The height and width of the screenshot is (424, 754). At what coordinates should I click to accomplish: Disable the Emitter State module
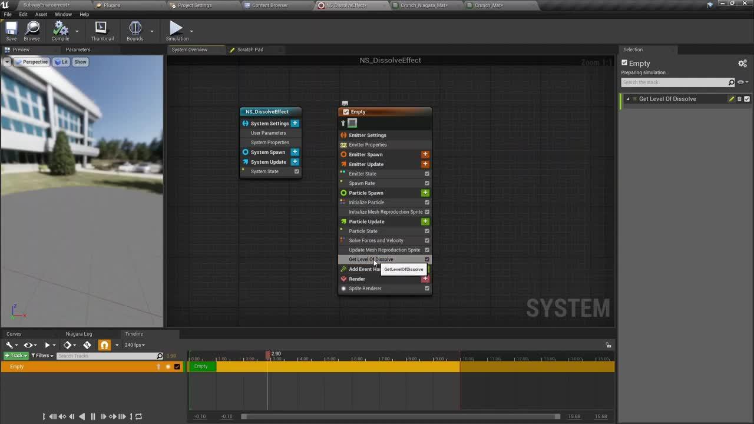(x=427, y=174)
